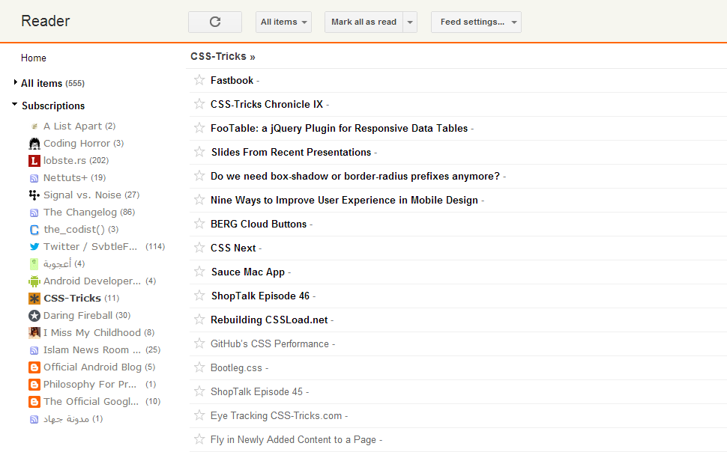Click Official Android Blog Blogger icon

coord(34,367)
